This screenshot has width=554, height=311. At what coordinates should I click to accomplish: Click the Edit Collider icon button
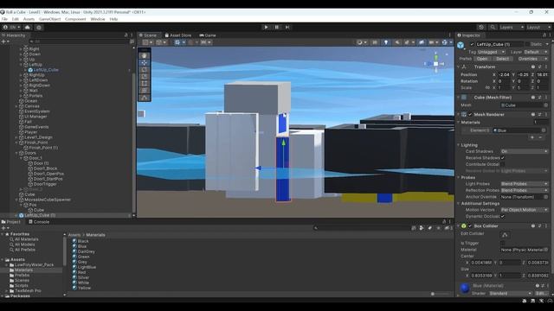(x=505, y=235)
